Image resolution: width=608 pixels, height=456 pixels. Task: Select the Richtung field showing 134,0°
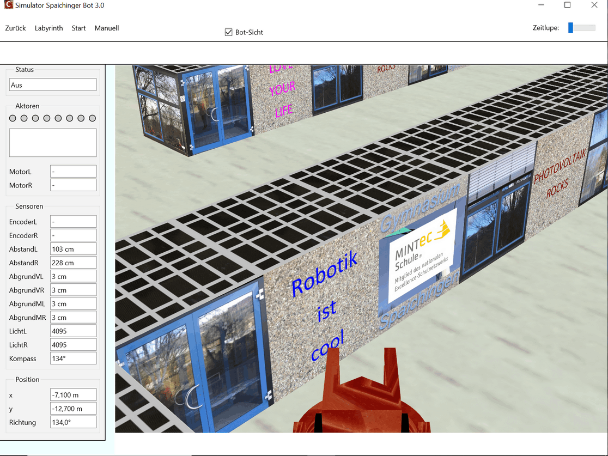73,422
